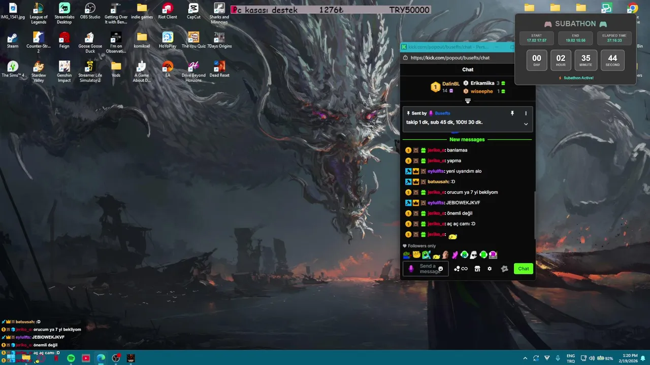Launch The Sims 4 icon
The image size is (650, 365).
click(13, 69)
